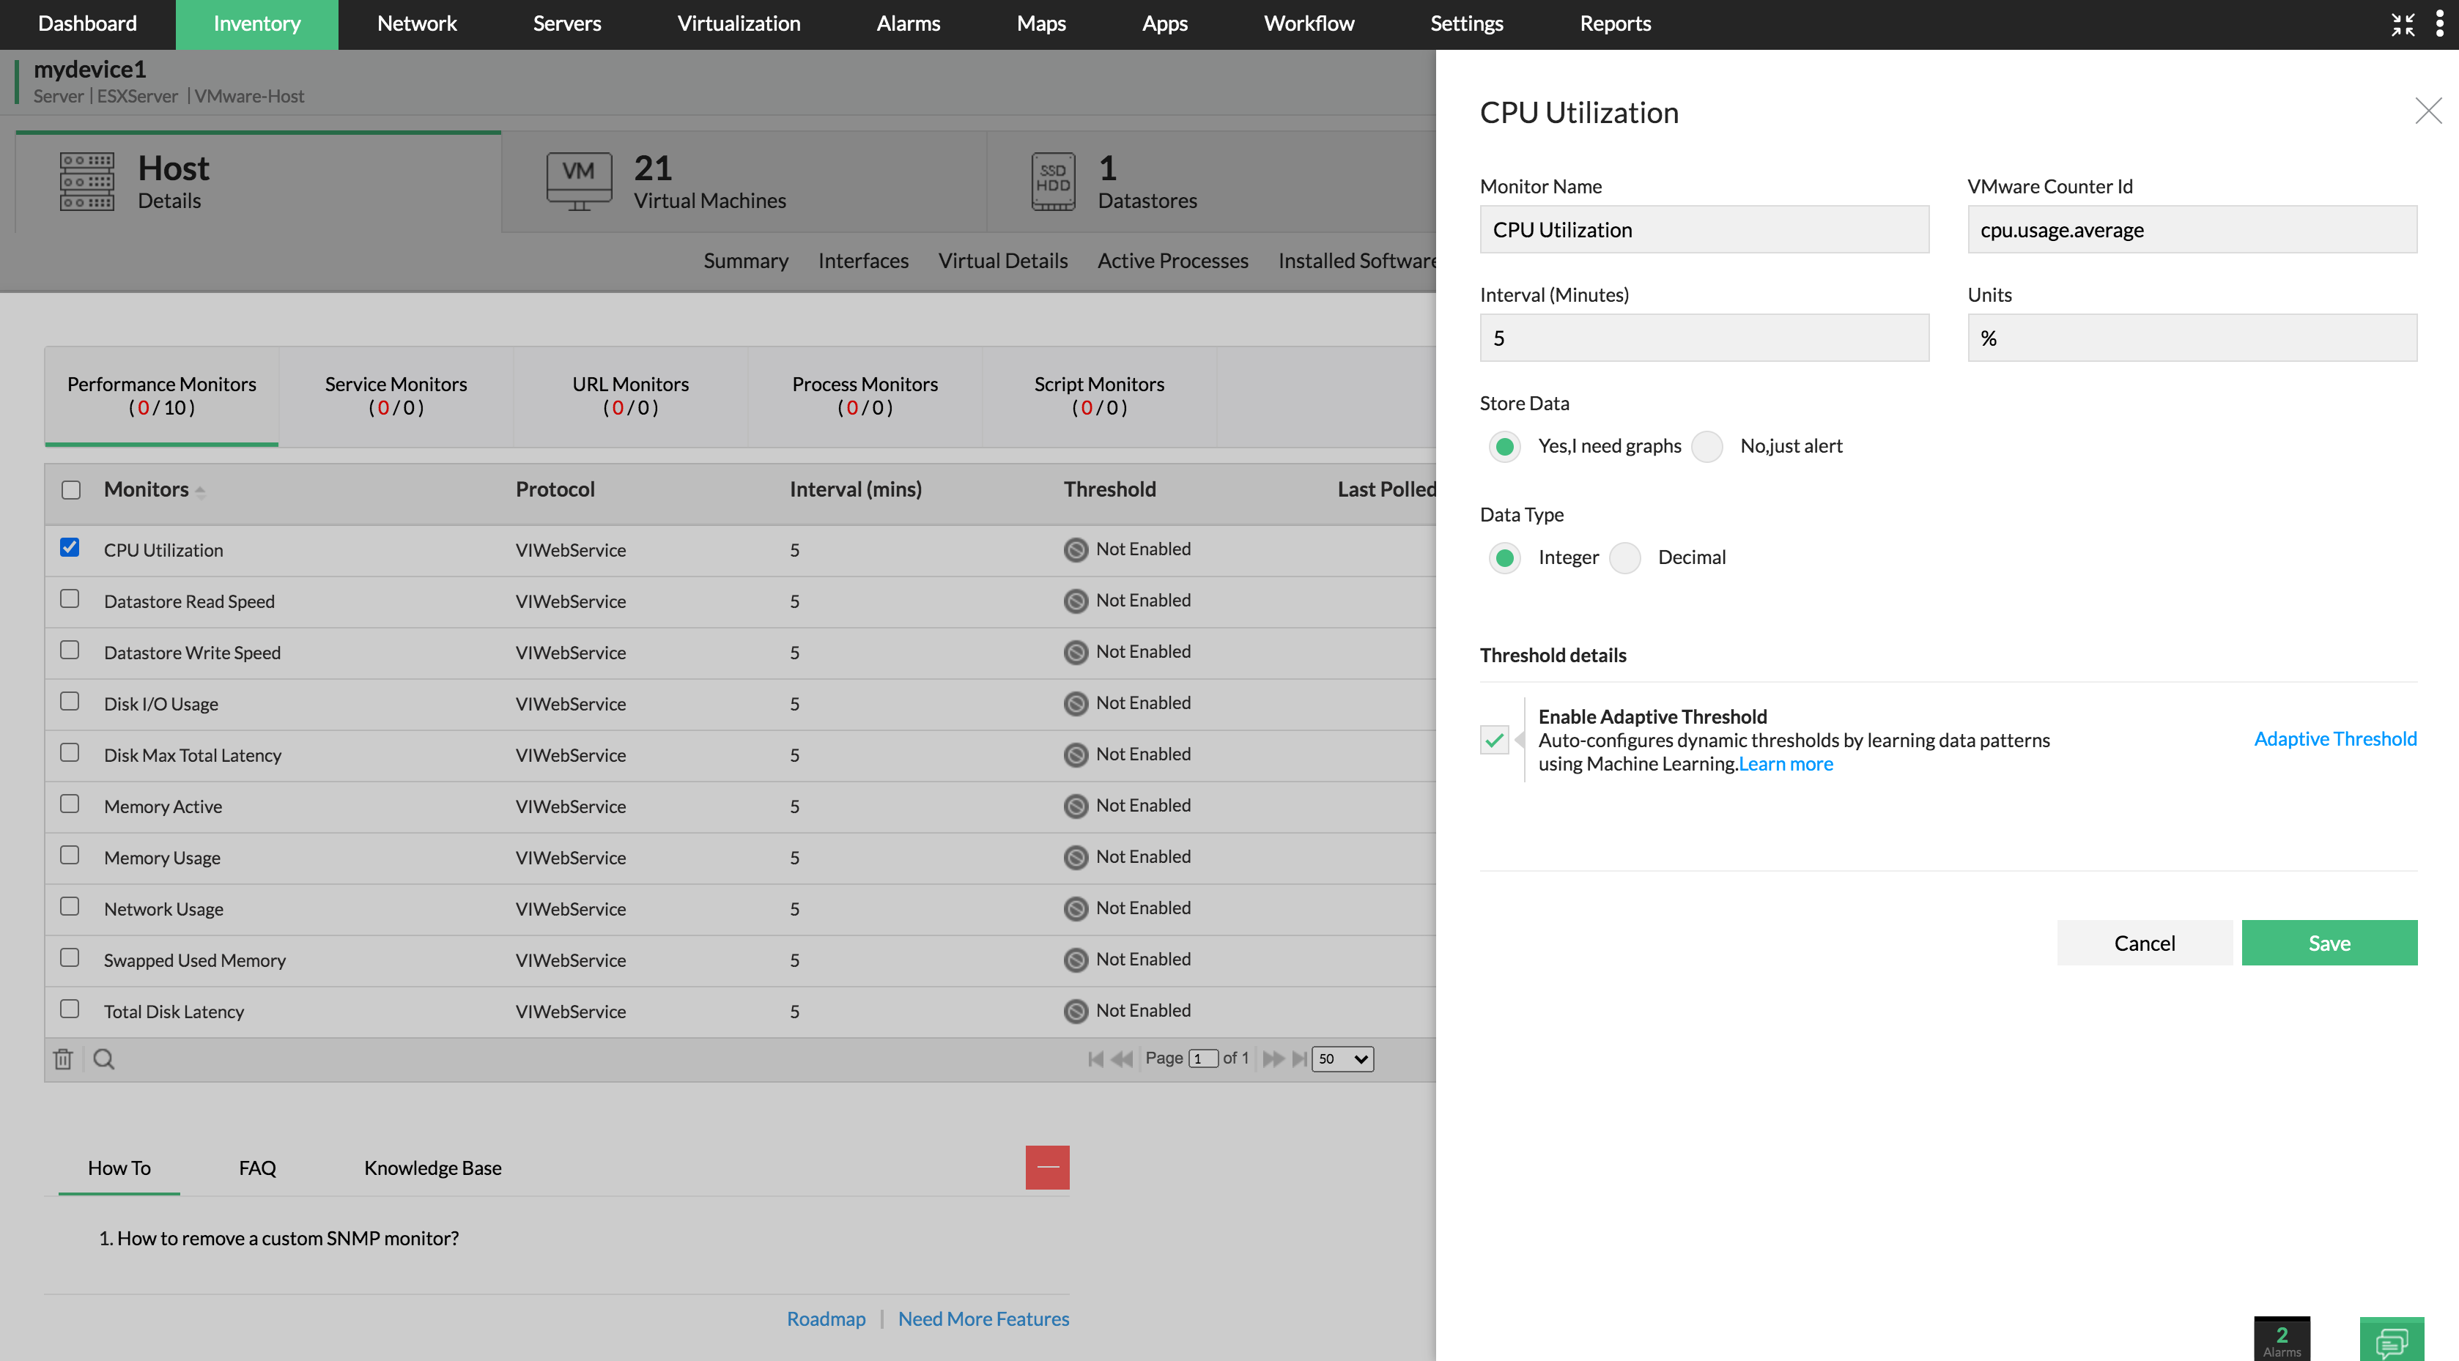
Task: Close the CPU Utilization panel
Action: pos(2427,111)
